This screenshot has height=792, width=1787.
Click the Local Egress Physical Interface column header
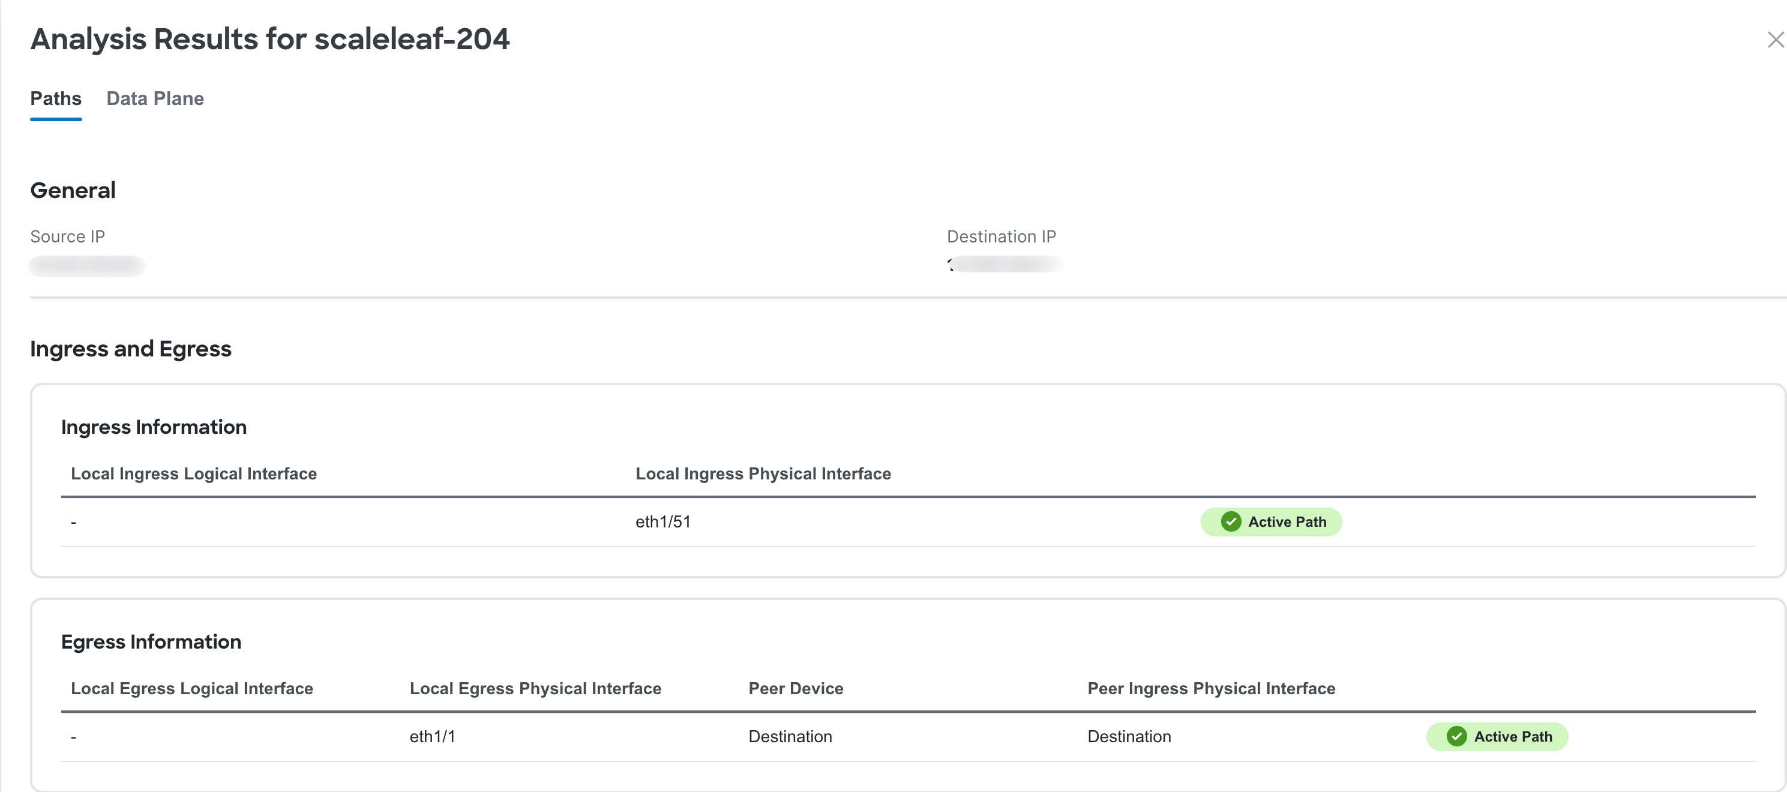tap(535, 689)
